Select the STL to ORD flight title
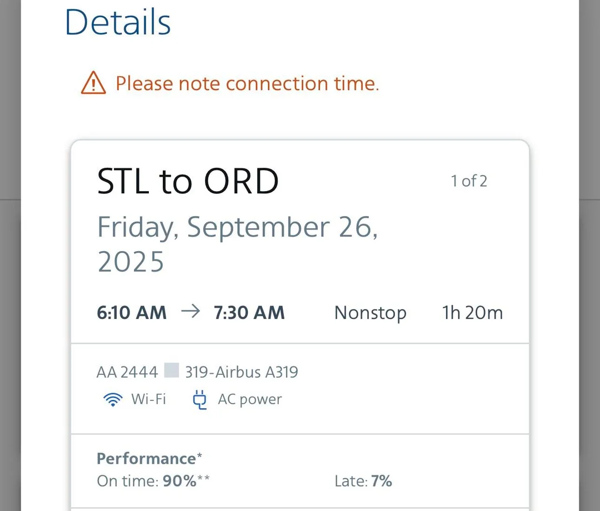This screenshot has height=511, width=600. coord(188,181)
